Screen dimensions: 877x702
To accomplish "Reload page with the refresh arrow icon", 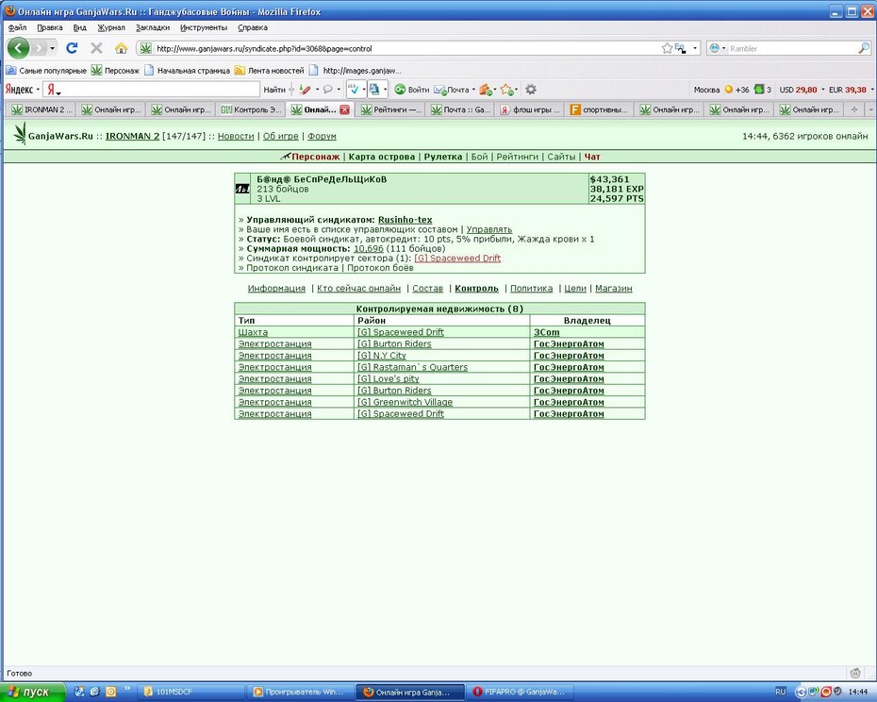I will 72,48.
